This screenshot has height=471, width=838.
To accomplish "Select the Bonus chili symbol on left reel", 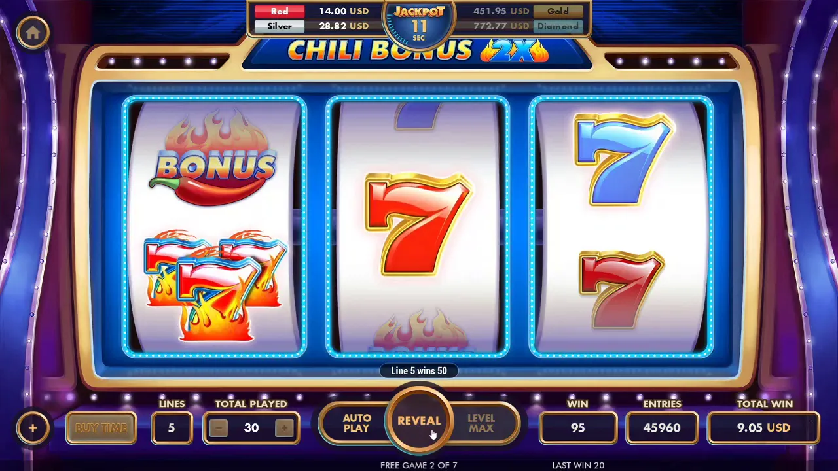I will click(214, 158).
